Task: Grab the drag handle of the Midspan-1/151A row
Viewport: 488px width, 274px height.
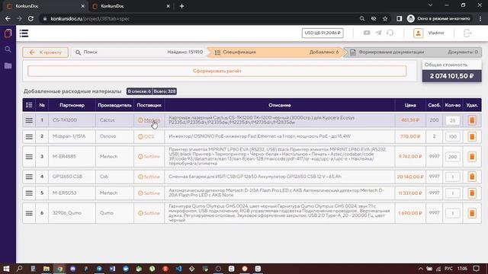Action: tap(29, 136)
